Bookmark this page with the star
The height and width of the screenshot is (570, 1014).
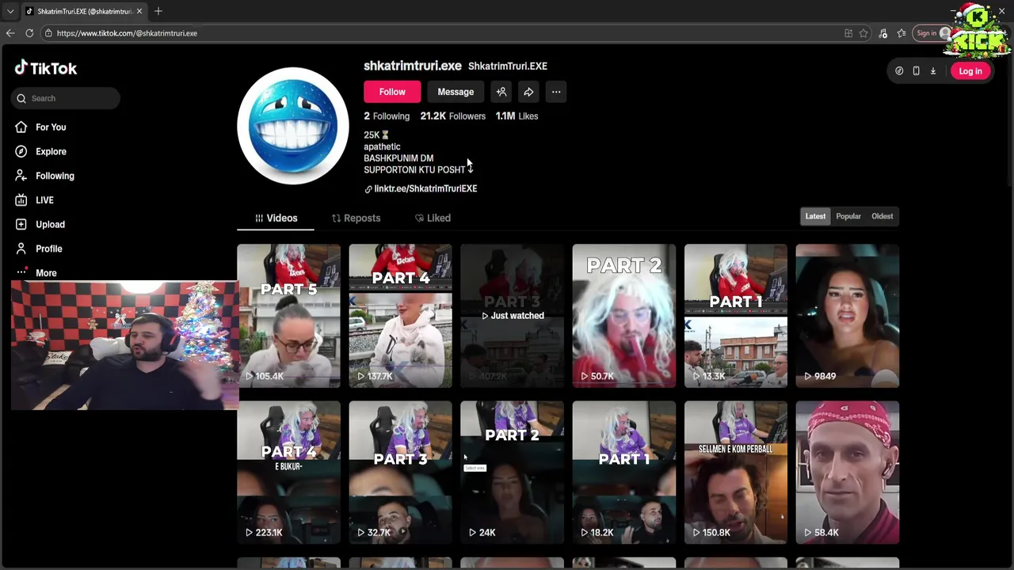click(x=863, y=33)
